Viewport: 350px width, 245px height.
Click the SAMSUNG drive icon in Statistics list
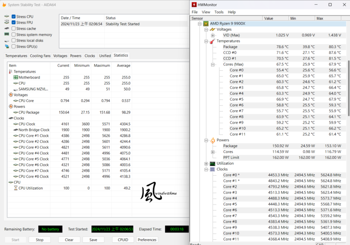pyautogui.click(x=16, y=89)
